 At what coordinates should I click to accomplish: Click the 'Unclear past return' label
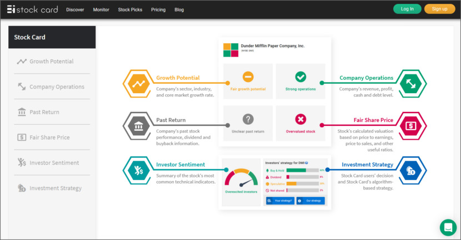248,131
